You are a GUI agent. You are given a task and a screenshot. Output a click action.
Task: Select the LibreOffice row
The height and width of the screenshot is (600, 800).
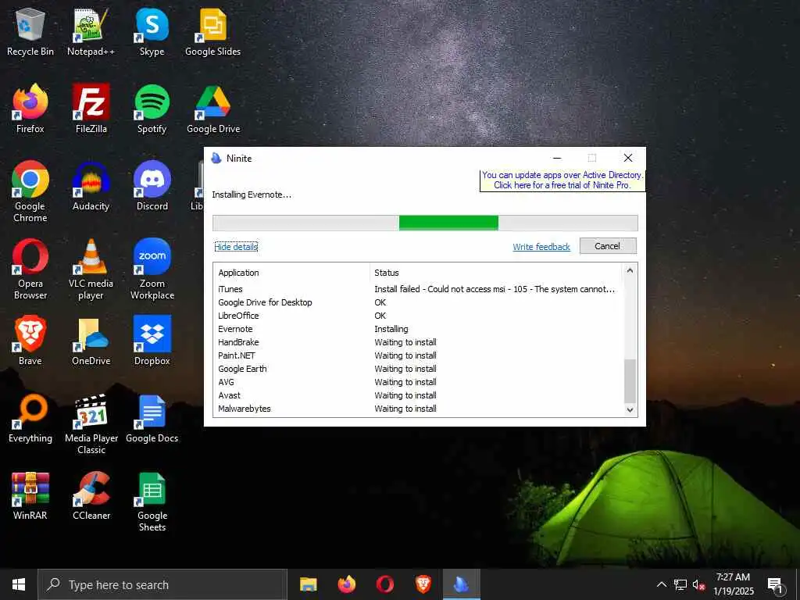point(419,316)
